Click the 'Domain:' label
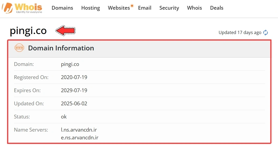 click(x=24, y=64)
